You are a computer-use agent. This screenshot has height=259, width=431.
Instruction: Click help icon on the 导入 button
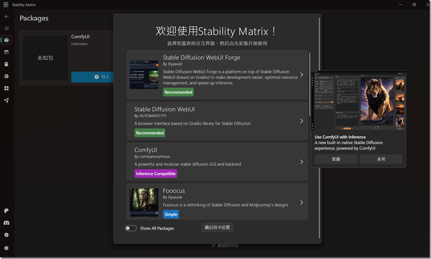pos(96,77)
